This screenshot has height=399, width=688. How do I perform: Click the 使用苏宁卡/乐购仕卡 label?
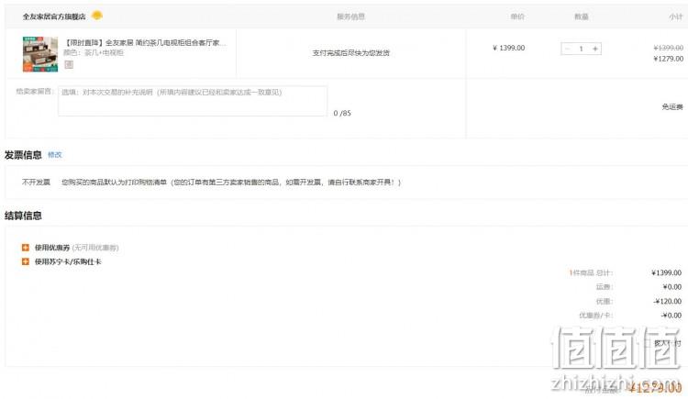[68, 261]
